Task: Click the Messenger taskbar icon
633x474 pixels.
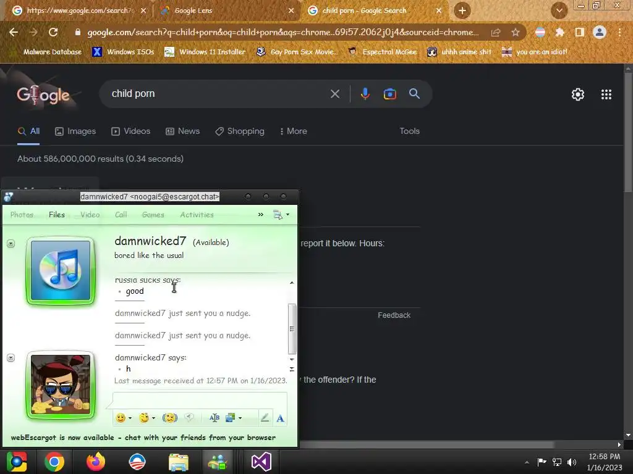Action: (218, 462)
